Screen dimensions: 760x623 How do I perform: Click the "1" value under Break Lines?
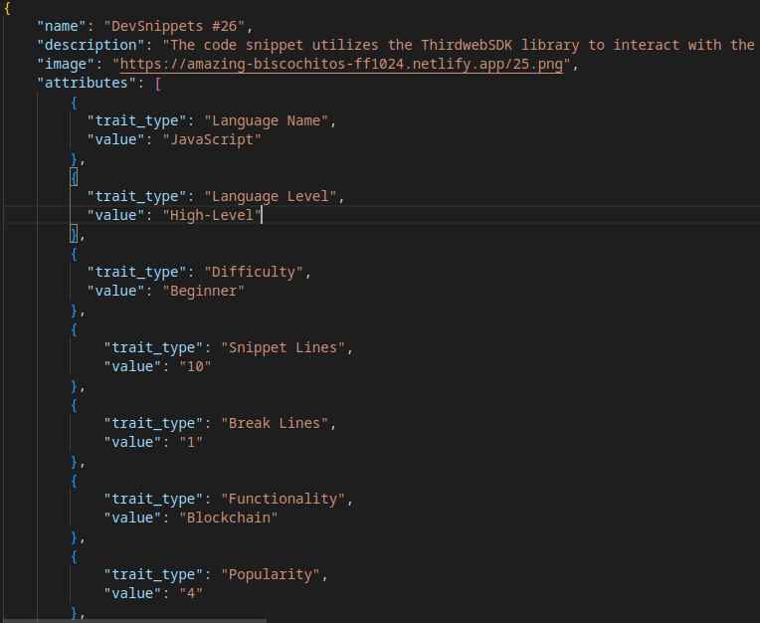coord(191,442)
